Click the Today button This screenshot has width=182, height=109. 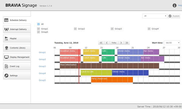coord(114,43)
